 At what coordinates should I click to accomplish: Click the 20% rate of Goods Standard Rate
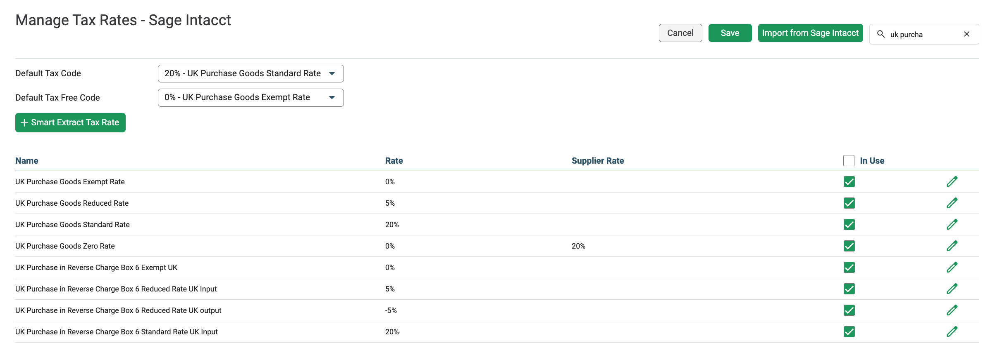click(x=392, y=225)
